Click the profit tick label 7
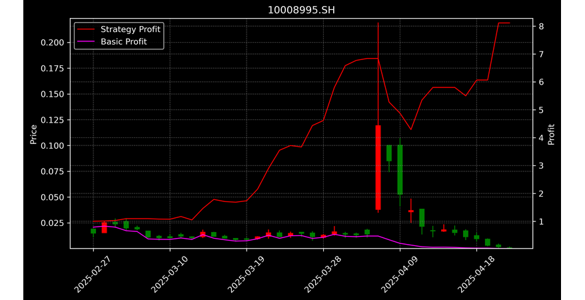 coord(540,54)
